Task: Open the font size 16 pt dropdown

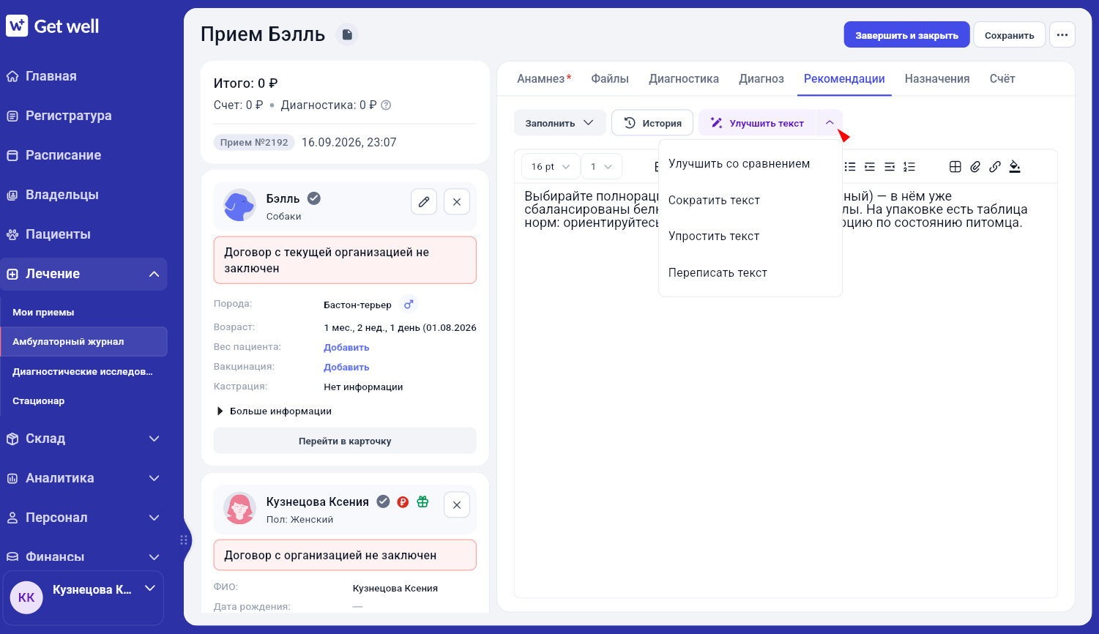Action: point(551,166)
